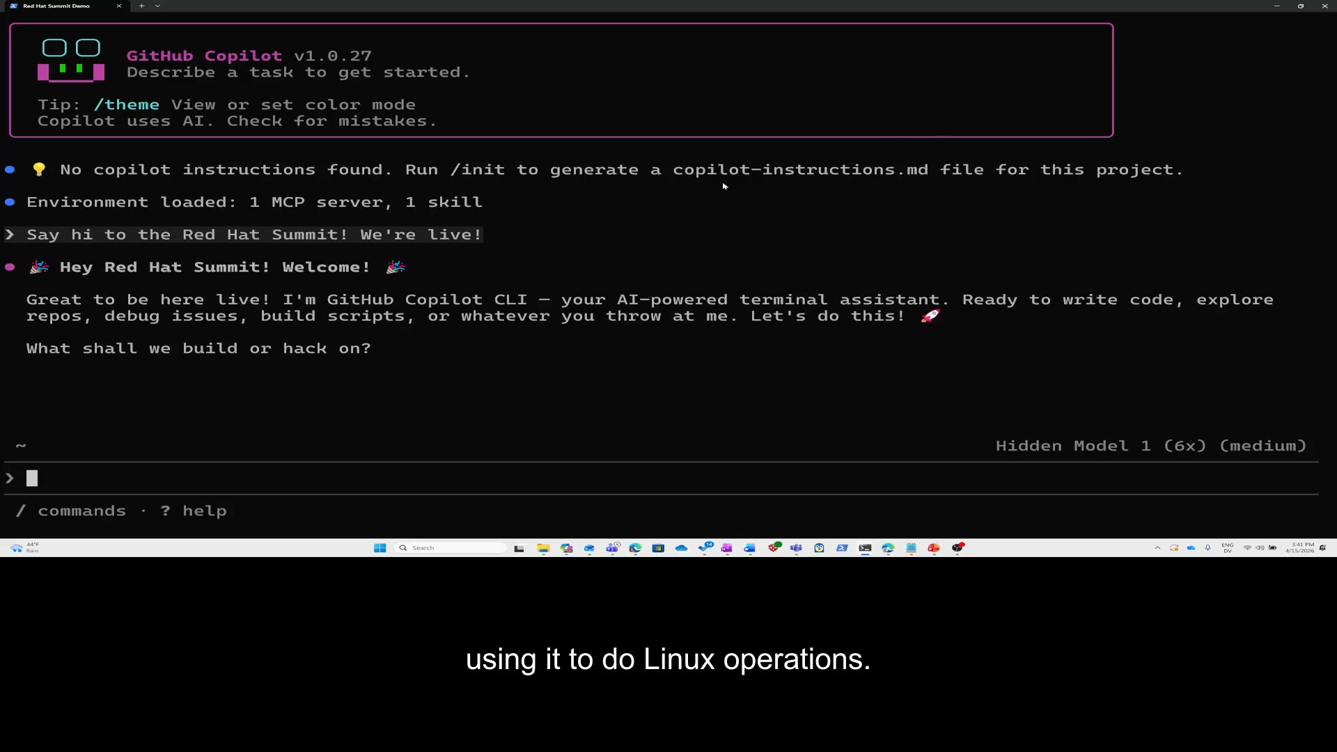Viewport: 1337px width, 752px height.
Task: Show hidden system tray icons
Action: (x=1157, y=548)
